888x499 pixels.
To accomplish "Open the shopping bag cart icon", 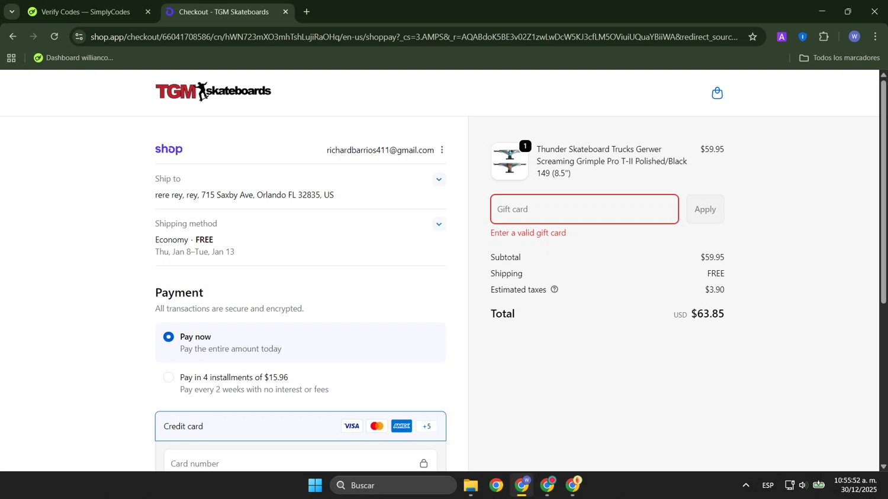I will pyautogui.click(x=717, y=93).
